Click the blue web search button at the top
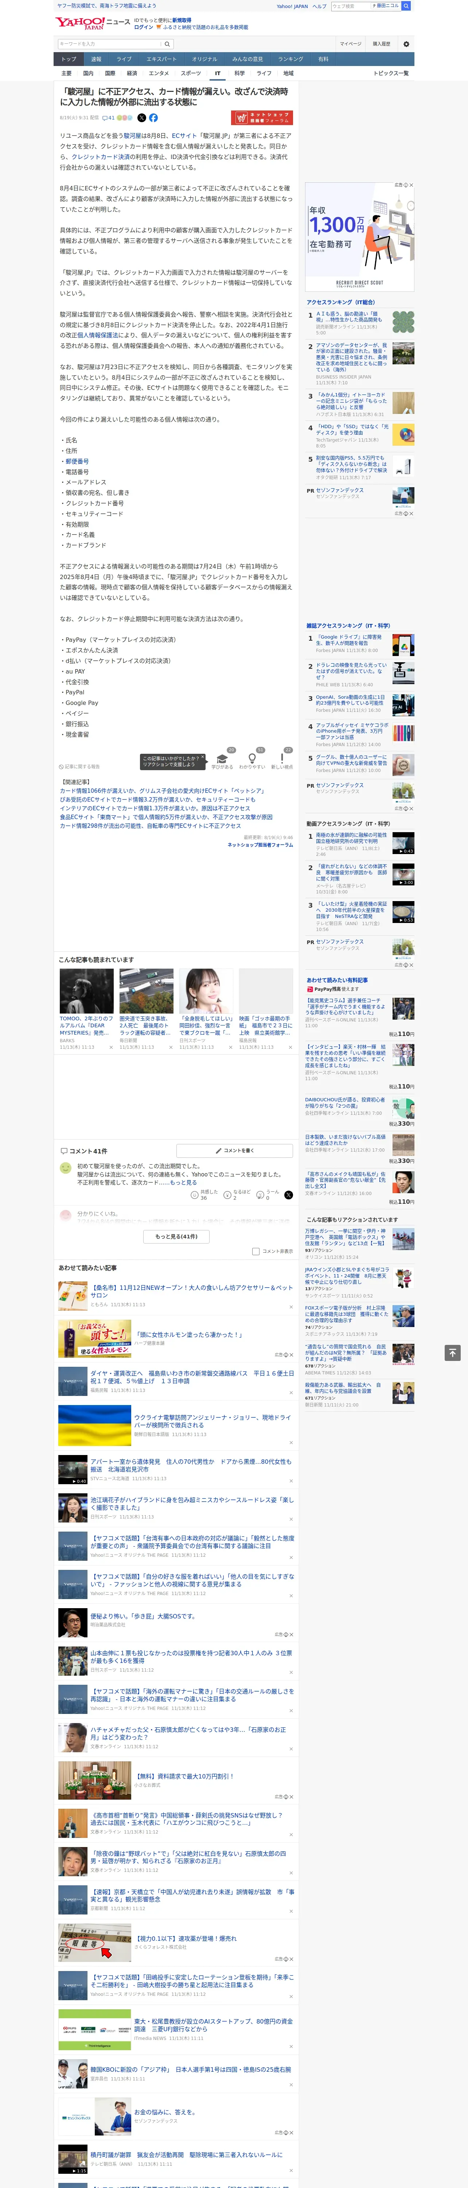 click(x=406, y=6)
